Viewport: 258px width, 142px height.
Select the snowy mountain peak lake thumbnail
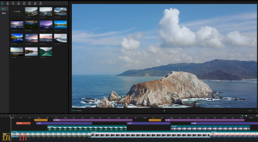pyautogui.click(x=60, y=11)
